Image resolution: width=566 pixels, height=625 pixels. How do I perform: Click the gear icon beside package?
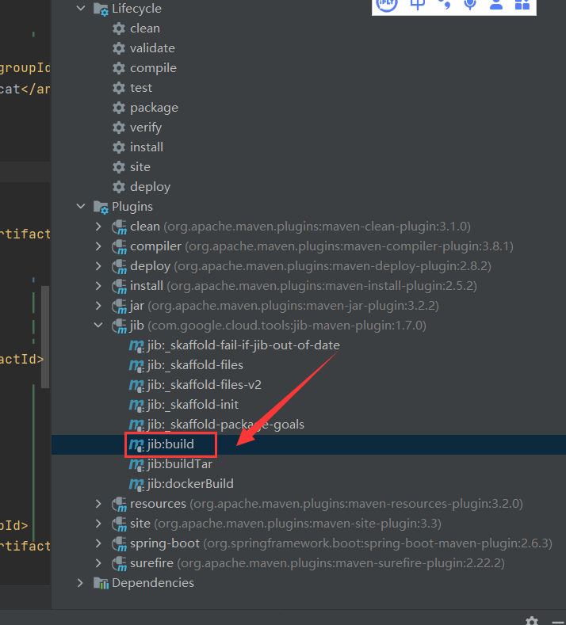(x=118, y=108)
